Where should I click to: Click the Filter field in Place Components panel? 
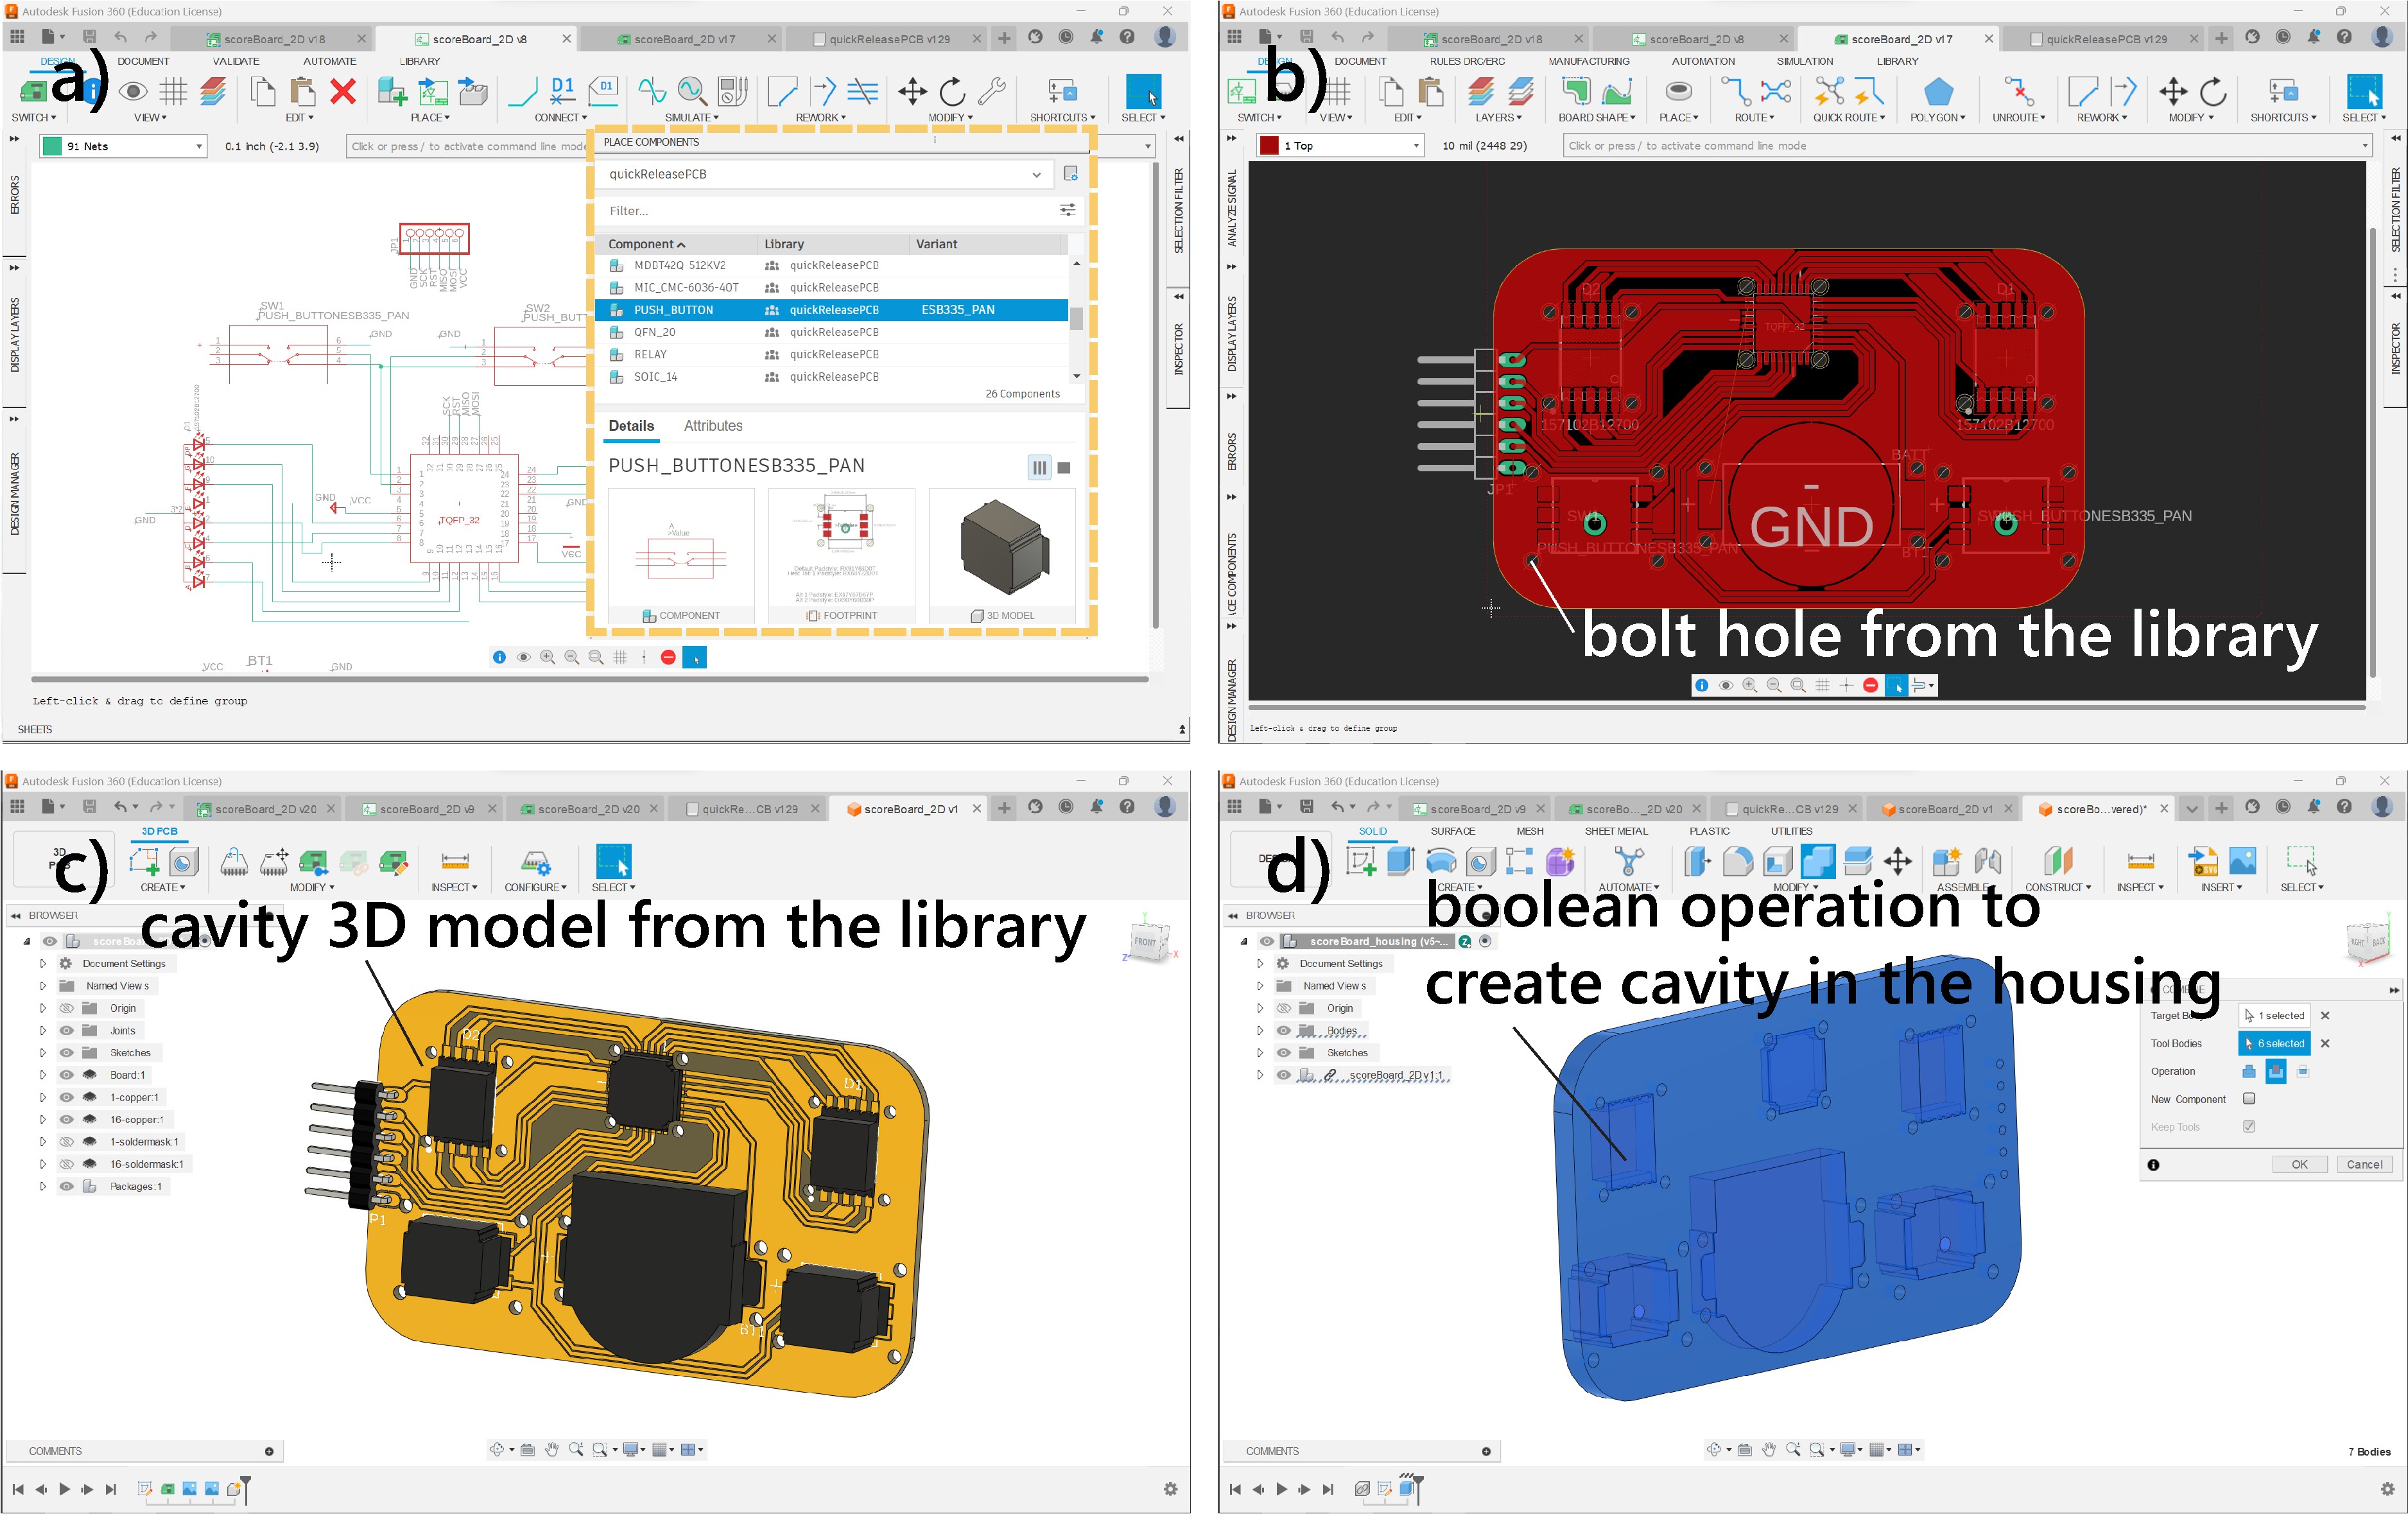(830, 211)
